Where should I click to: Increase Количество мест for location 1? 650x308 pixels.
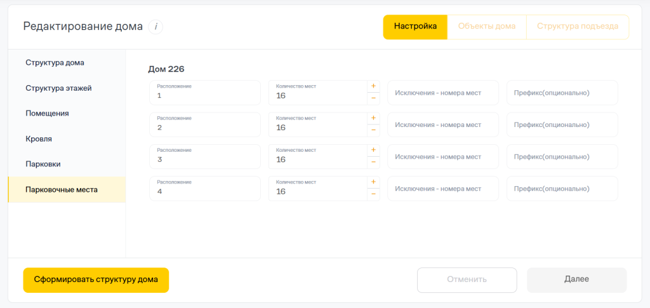click(x=373, y=86)
